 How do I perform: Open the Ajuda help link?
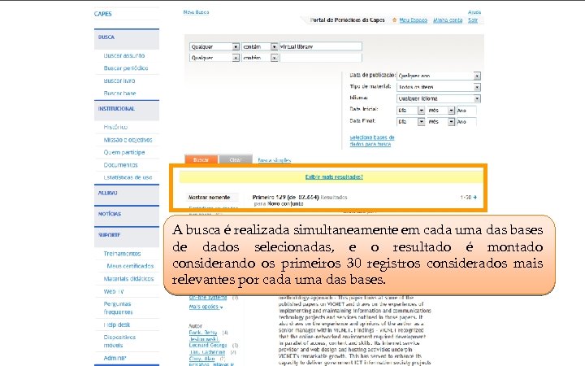[x=474, y=12]
